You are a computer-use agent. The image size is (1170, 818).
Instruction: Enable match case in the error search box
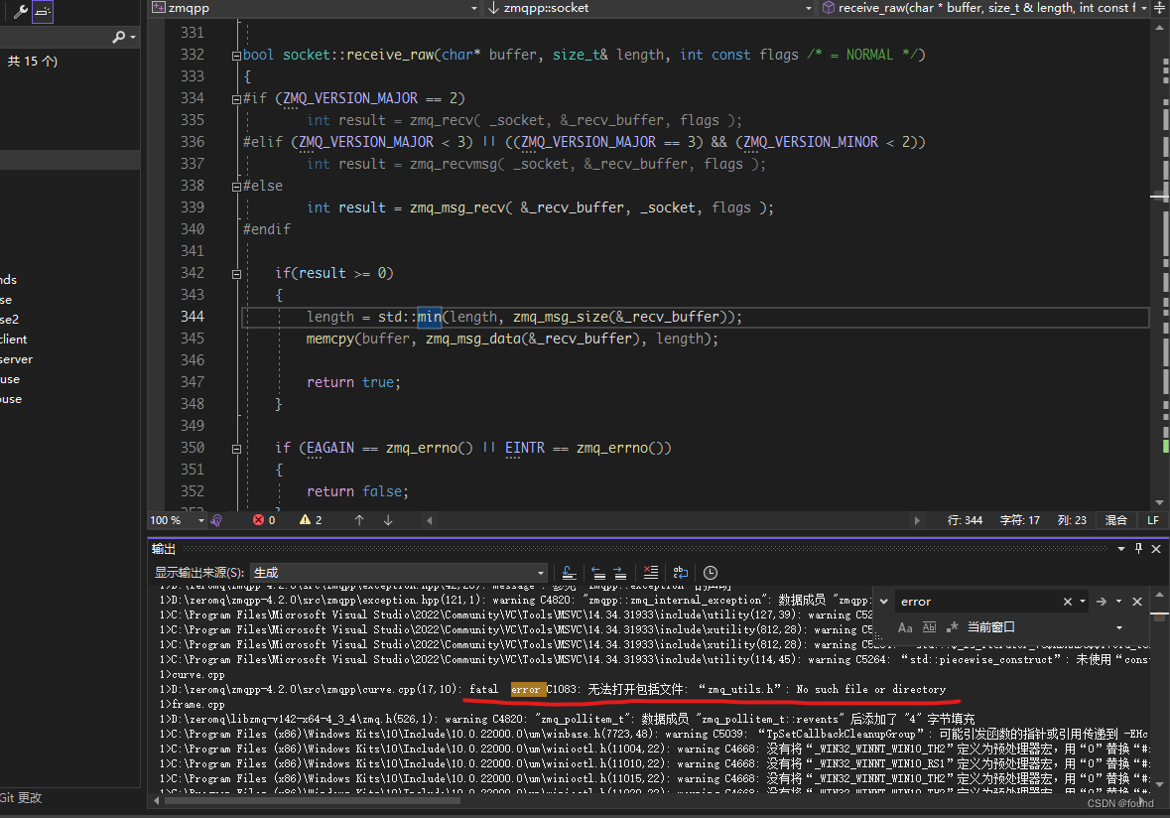coord(905,627)
